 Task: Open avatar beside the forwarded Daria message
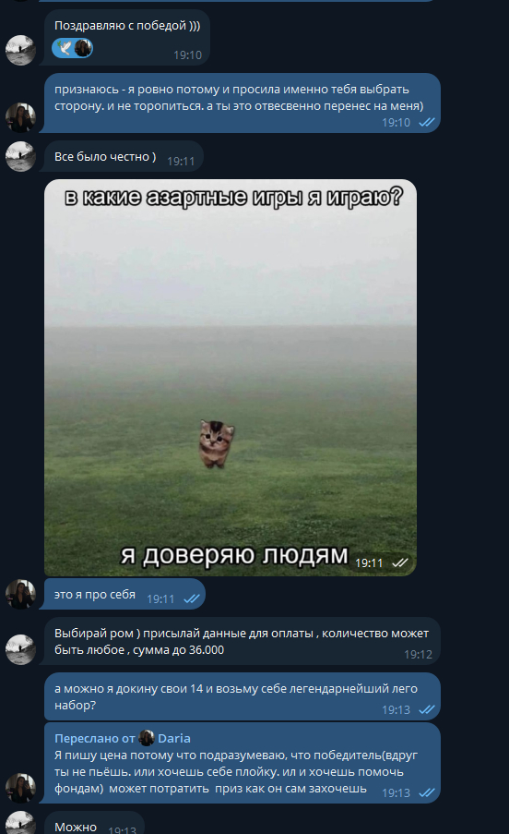(20, 788)
